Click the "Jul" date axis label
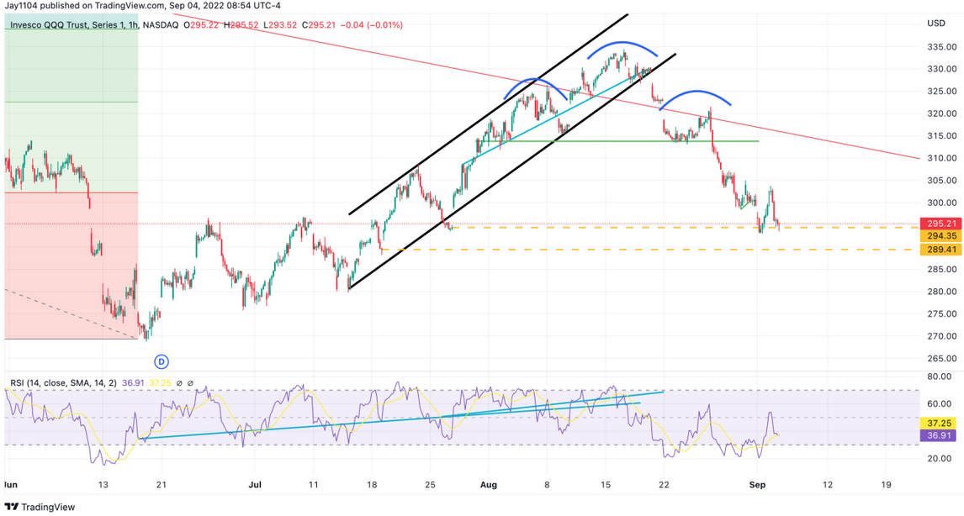This screenshot has height=516, width=964. click(x=255, y=485)
